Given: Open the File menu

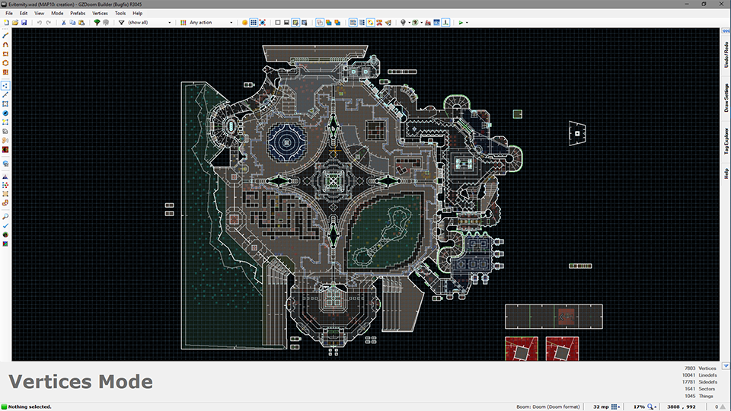Looking at the screenshot, I should click(x=9, y=13).
